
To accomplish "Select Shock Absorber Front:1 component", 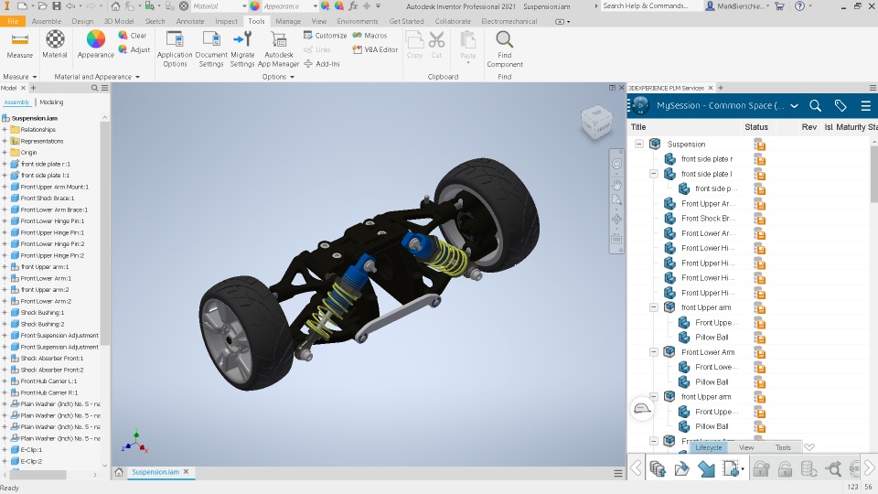I will [51, 359].
